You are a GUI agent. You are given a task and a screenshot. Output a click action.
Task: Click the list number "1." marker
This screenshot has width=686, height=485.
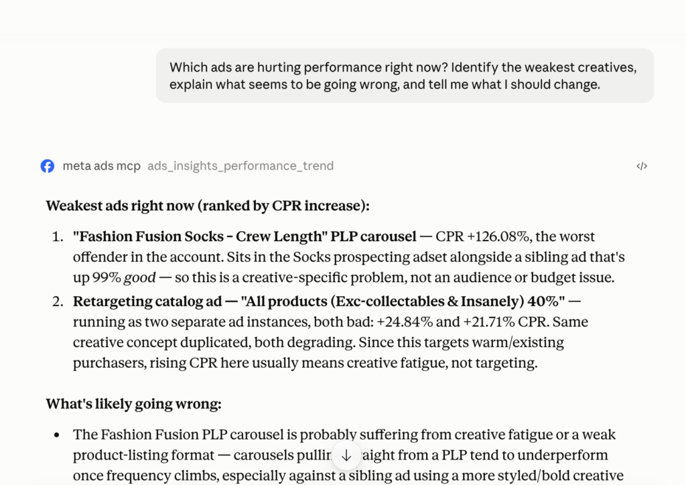click(58, 236)
